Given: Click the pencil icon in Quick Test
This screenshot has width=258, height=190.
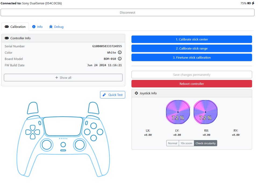Looking at the screenshot, I should (x=104, y=95).
